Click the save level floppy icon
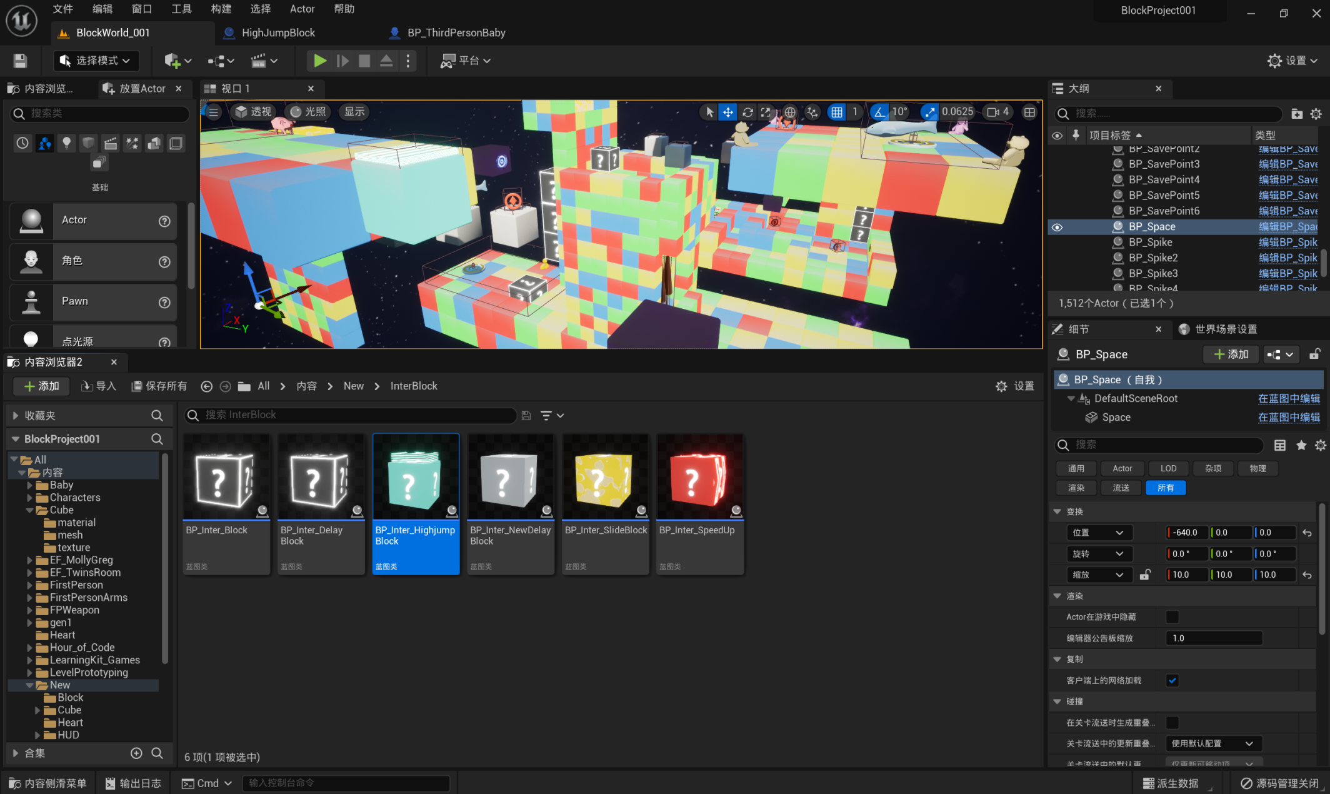The image size is (1330, 794). click(20, 61)
